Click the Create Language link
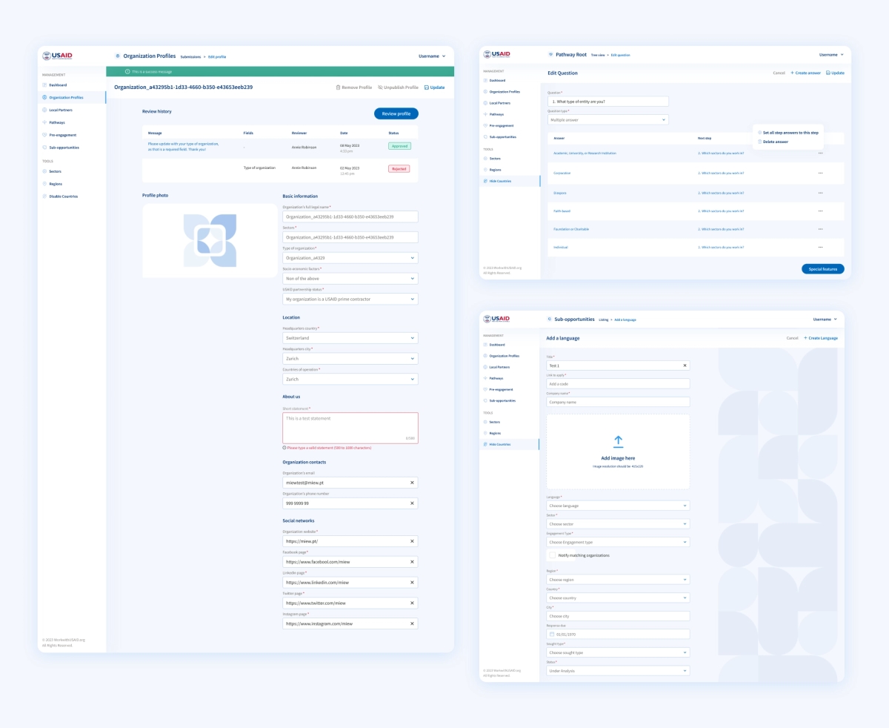Screen dimensions: 889x728 tap(821, 338)
